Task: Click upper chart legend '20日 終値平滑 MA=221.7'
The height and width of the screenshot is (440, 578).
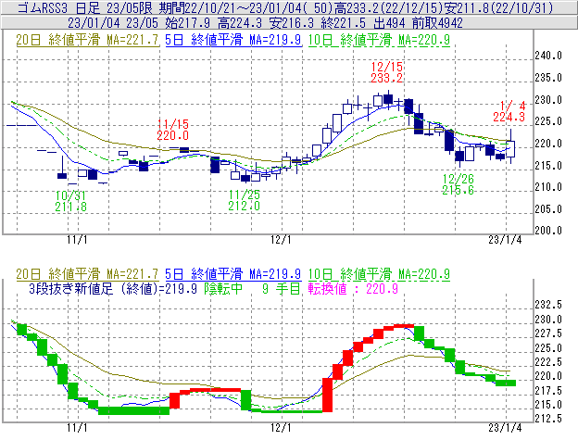Action: pos(87,40)
